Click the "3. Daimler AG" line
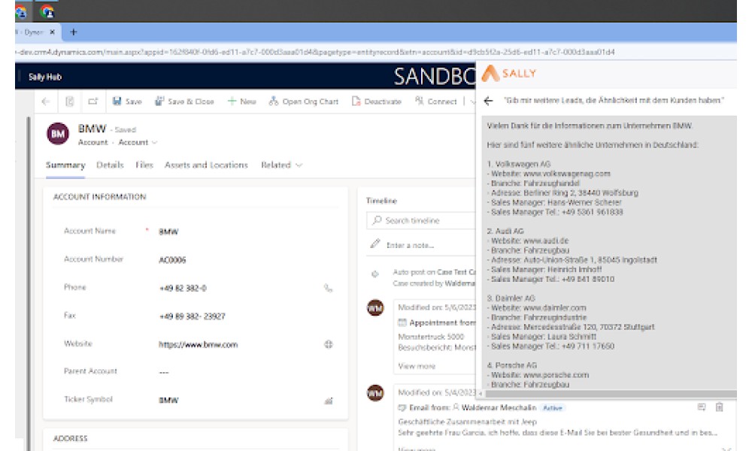 (x=511, y=298)
